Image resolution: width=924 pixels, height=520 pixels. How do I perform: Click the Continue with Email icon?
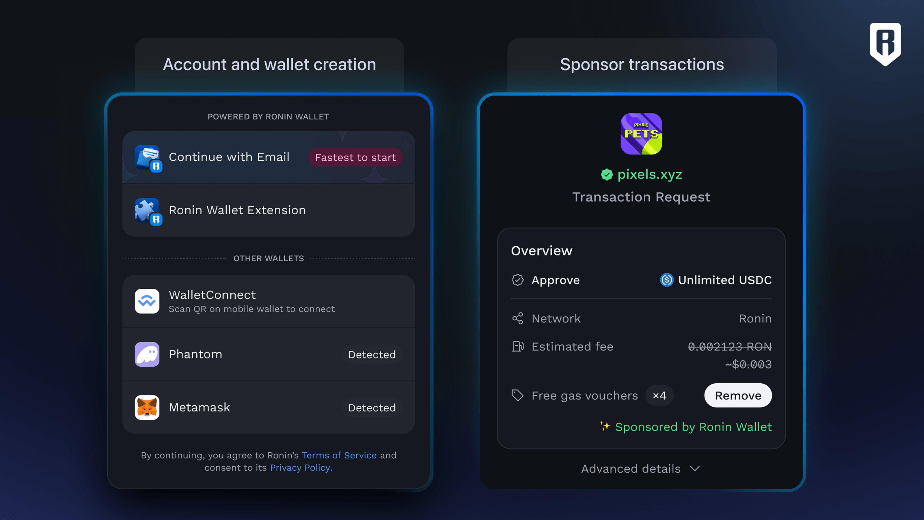[148, 157]
